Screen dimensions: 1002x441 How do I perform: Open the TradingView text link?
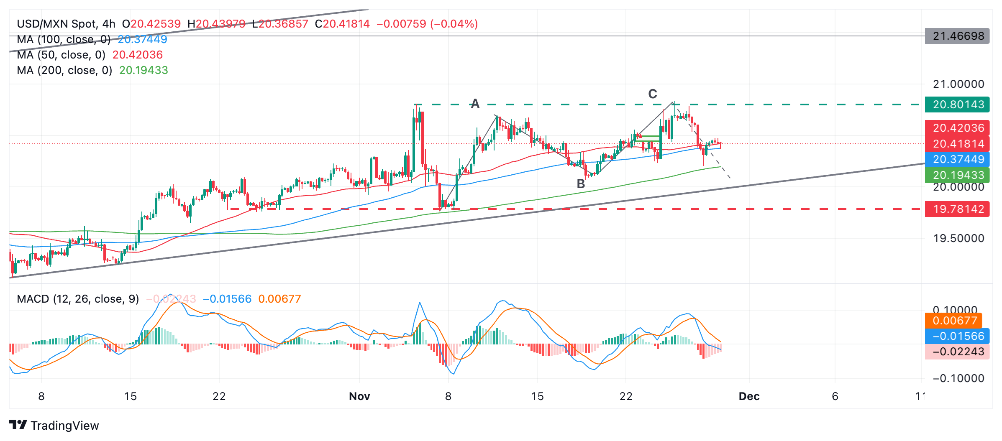coord(64,426)
